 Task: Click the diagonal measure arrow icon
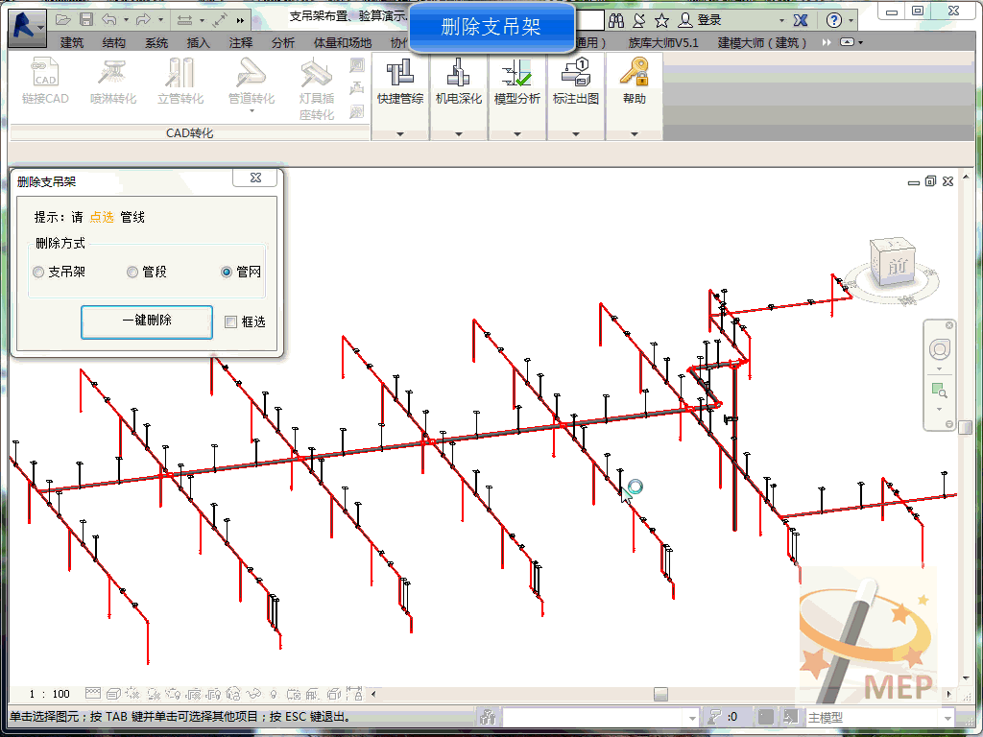pyautogui.click(x=220, y=20)
